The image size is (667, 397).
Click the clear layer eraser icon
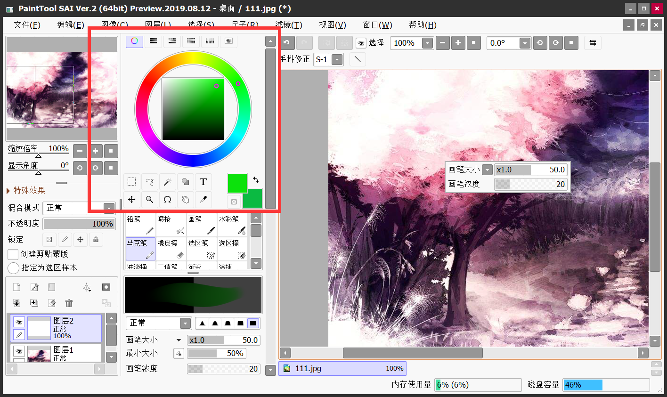[x=51, y=303]
